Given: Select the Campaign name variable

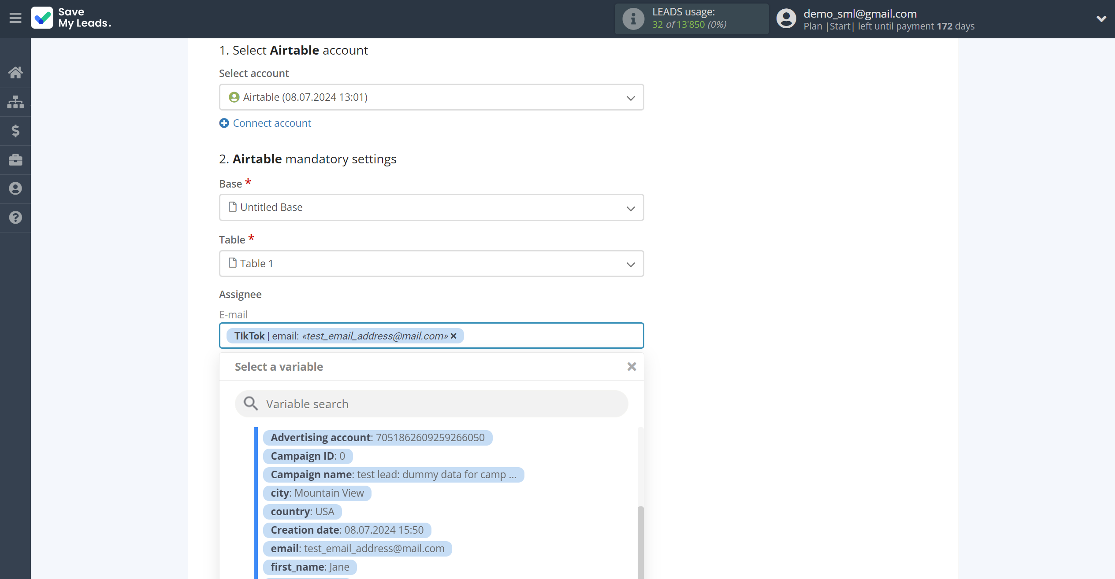Looking at the screenshot, I should (394, 475).
